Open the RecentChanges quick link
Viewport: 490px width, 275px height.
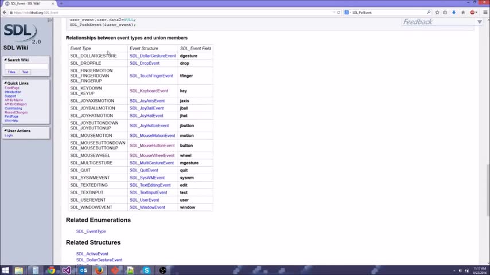click(16, 112)
